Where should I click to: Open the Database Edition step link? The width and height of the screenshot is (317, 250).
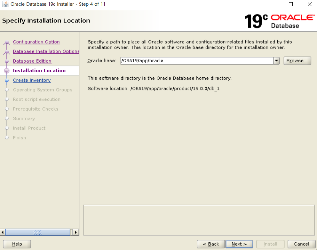tap(32, 61)
